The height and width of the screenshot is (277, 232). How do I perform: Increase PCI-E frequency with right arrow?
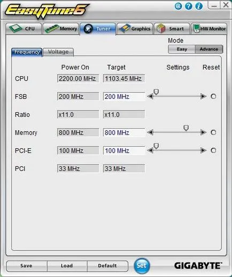coord(203,151)
